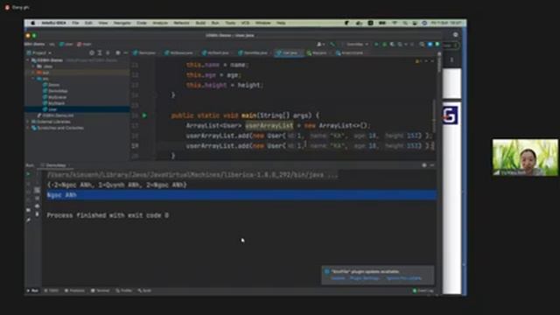Image resolution: width=560 pixels, height=315 pixels.
Task: Open the File menu
Action: (75, 23)
